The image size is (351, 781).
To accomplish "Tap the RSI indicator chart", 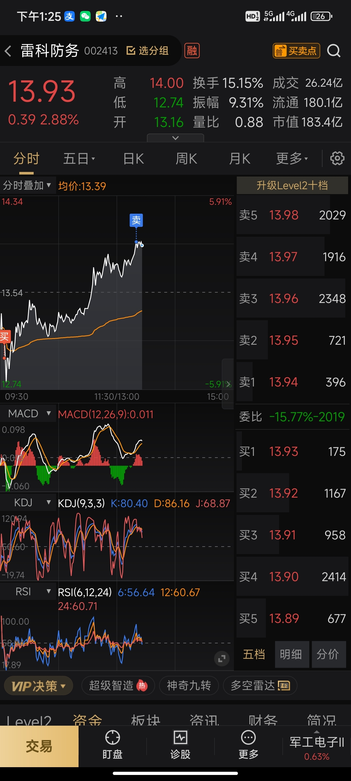I will [x=117, y=641].
